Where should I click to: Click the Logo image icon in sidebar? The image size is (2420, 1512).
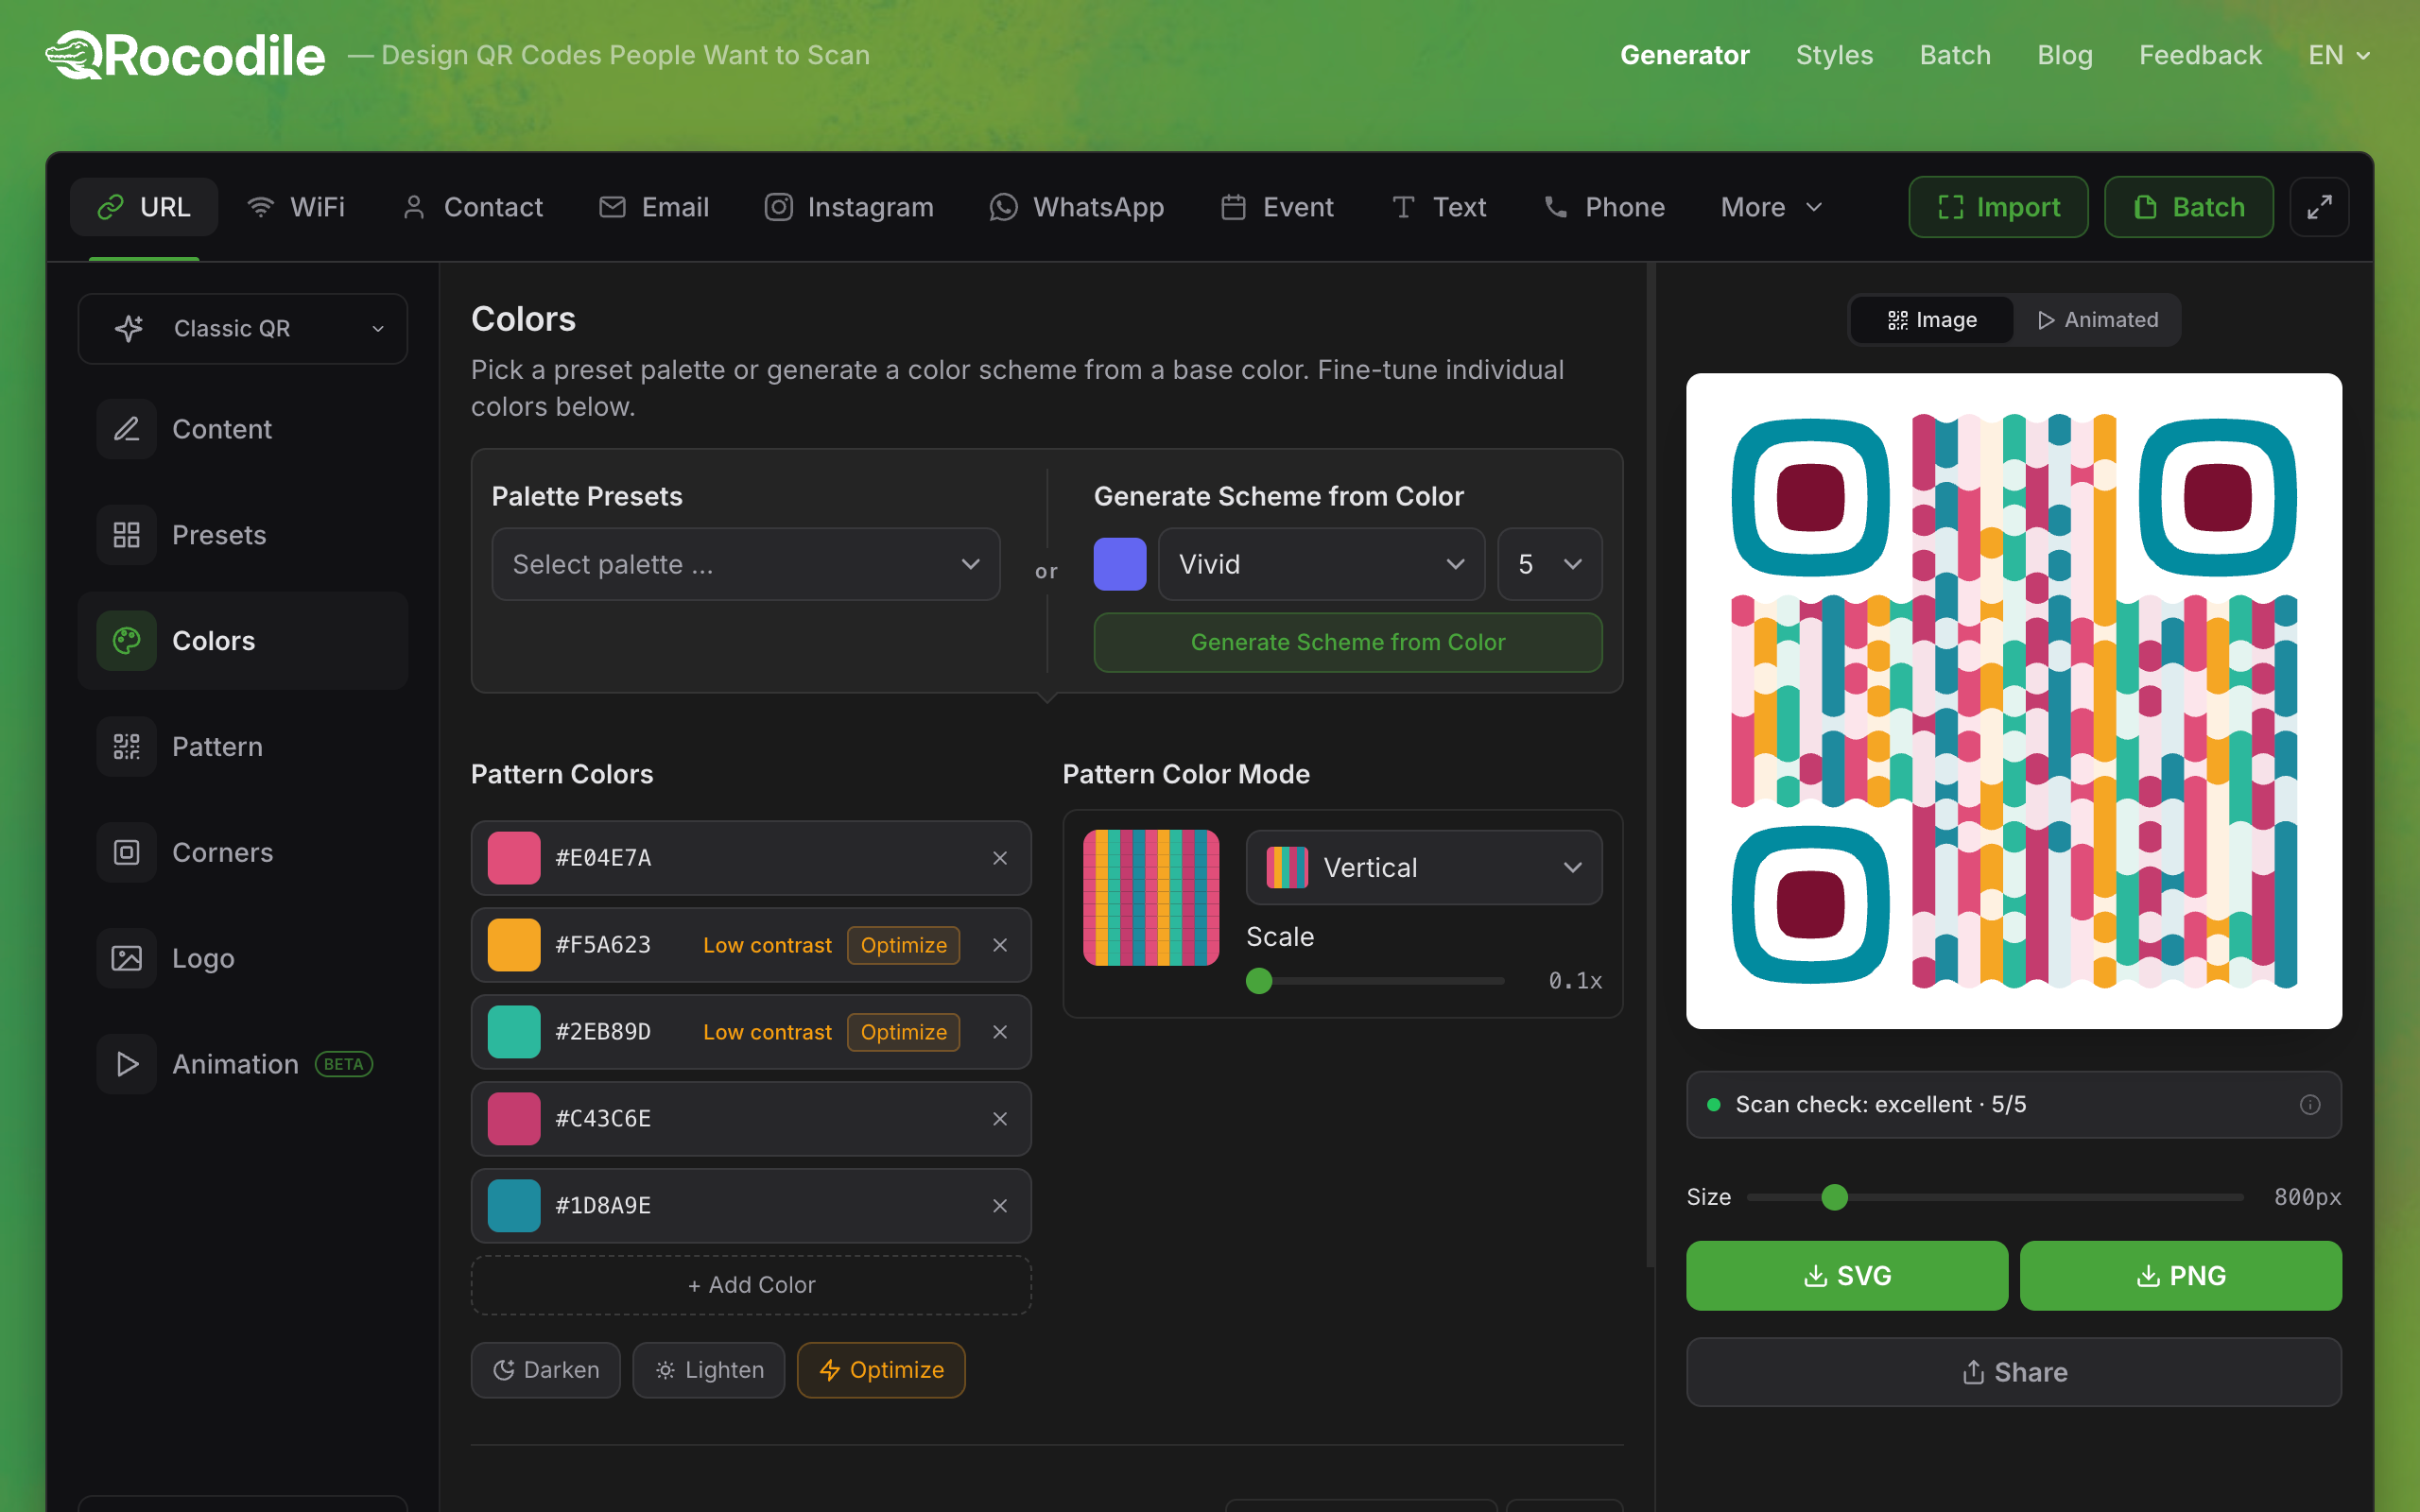click(x=126, y=959)
